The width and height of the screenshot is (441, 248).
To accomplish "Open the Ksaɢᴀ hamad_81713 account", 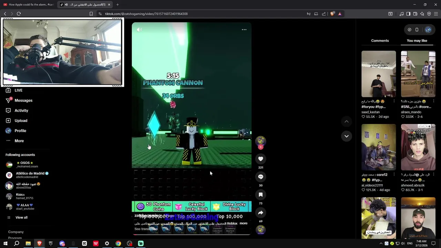I will click(20, 196).
